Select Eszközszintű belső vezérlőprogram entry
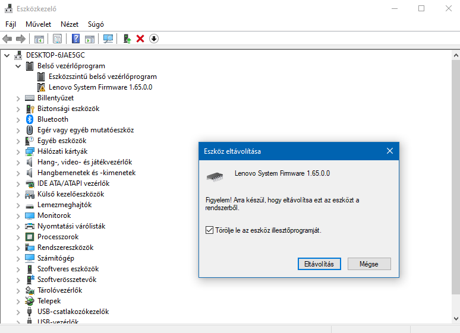This screenshot has width=460, height=333. click(x=103, y=77)
